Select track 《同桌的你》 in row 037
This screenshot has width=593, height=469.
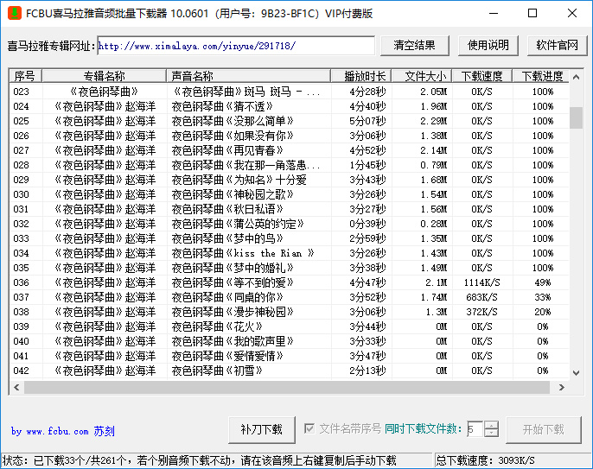coord(227,297)
